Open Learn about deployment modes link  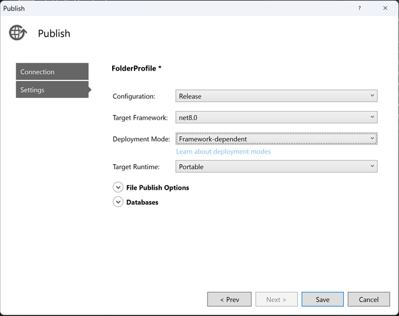(223, 152)
